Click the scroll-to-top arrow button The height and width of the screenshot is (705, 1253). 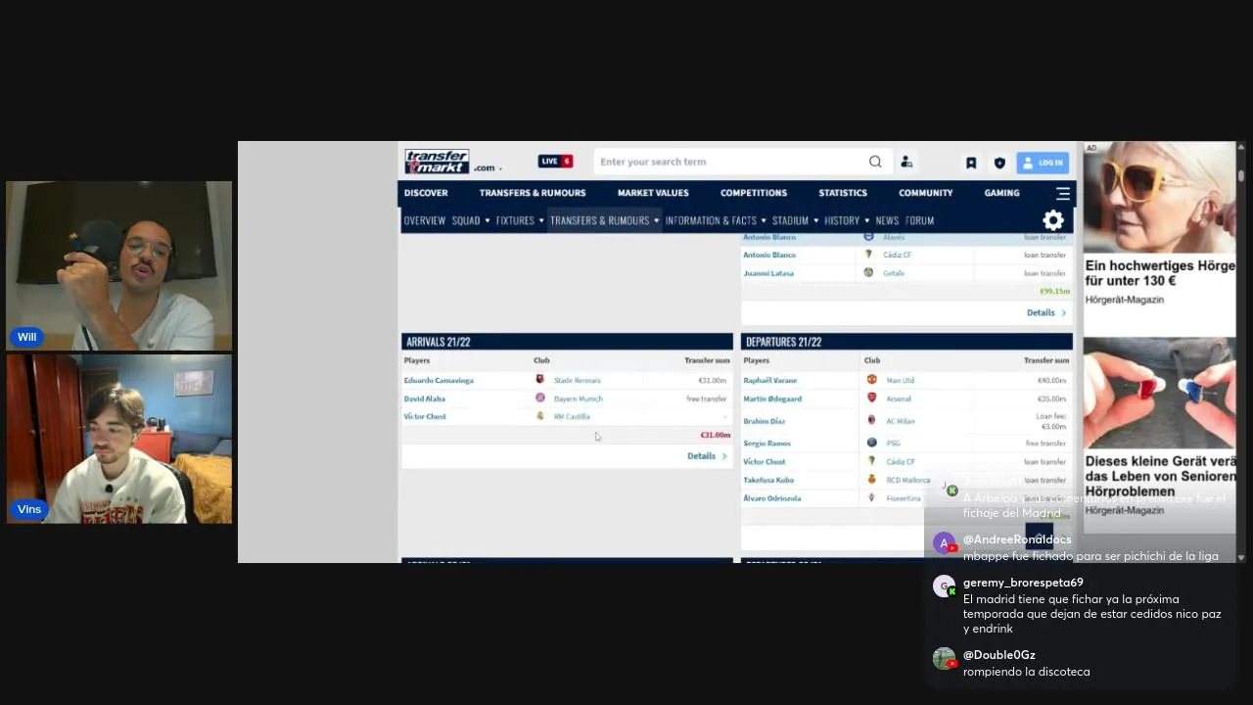coord(1039,535)
